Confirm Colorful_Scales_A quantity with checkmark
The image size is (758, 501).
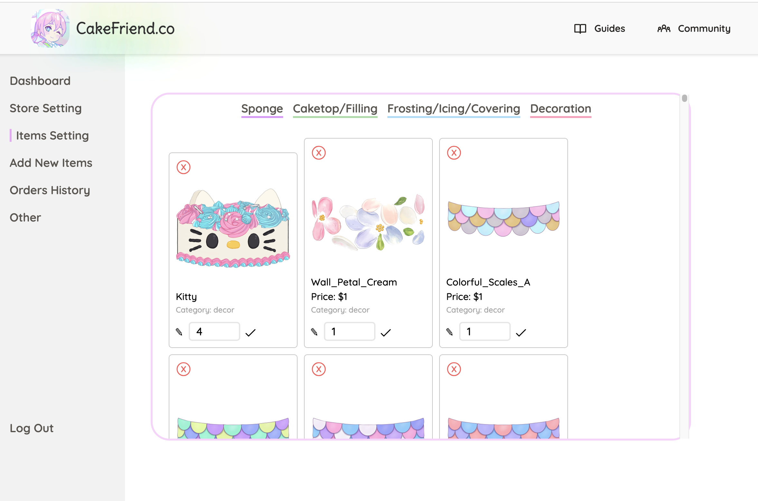coord(521,333)
